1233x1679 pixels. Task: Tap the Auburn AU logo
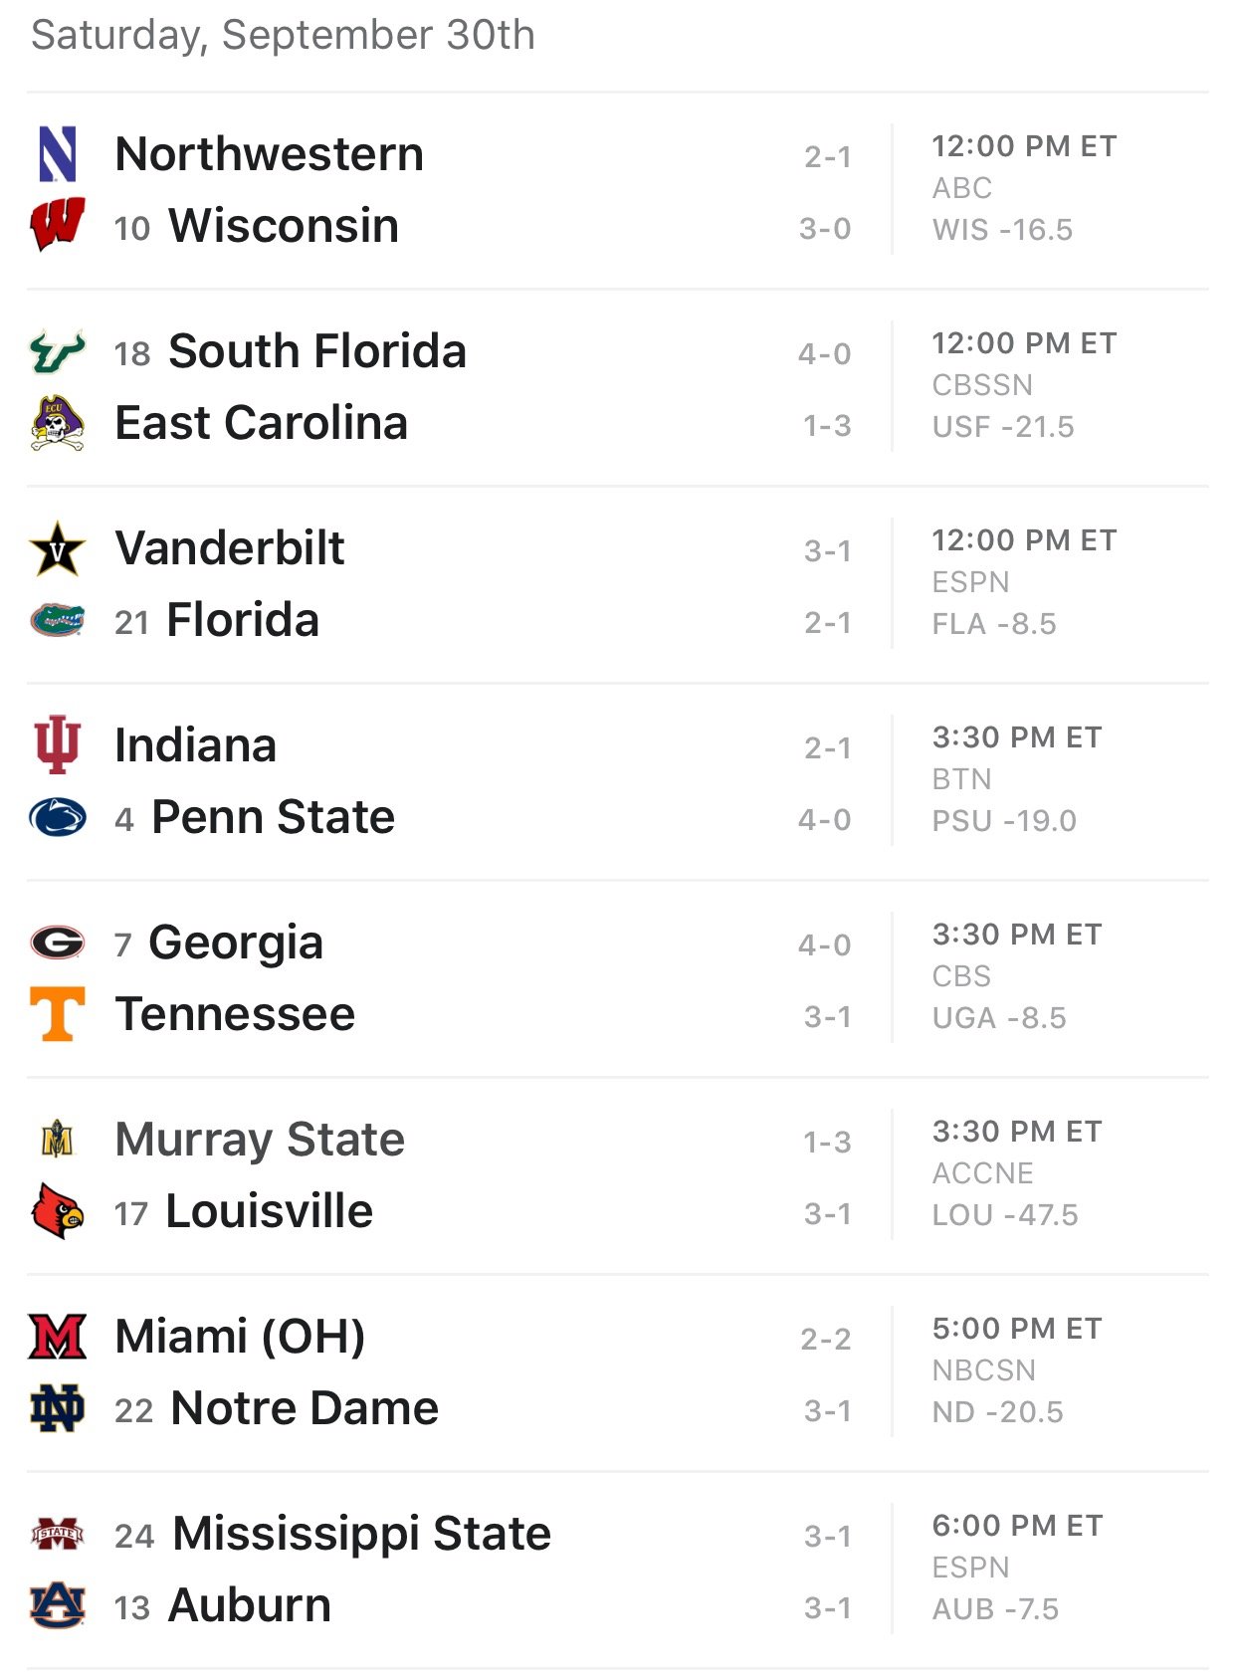point(58,1605)
